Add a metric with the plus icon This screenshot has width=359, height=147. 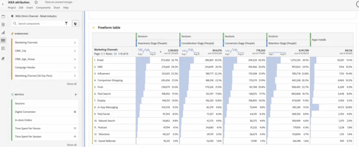[76, 95]
